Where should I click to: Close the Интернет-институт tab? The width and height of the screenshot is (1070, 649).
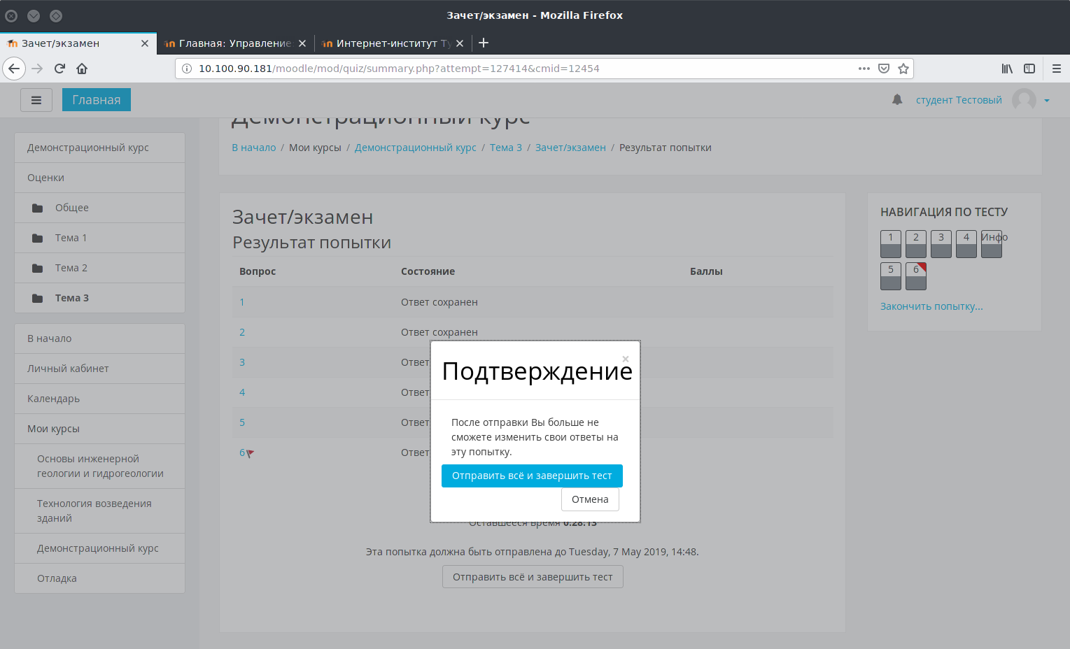460,43
